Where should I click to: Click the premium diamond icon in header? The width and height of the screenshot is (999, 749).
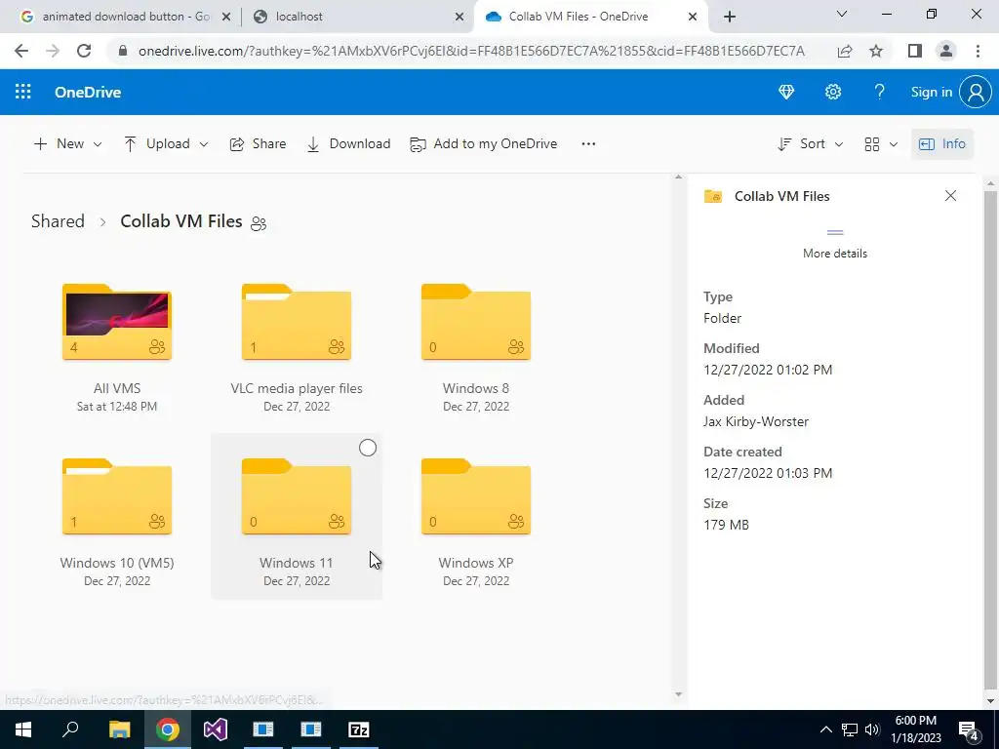[x=786, y=92]
